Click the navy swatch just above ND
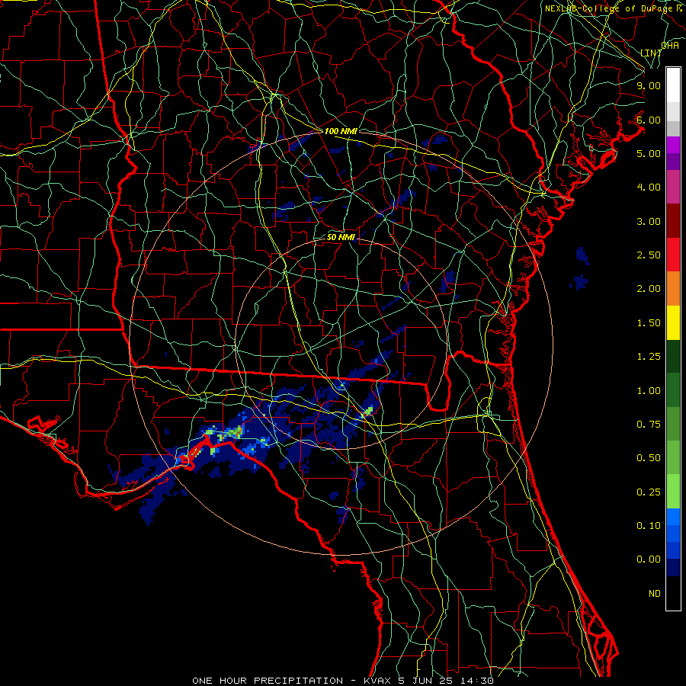Viewport: 686px width, 686px height. [673, 568]
